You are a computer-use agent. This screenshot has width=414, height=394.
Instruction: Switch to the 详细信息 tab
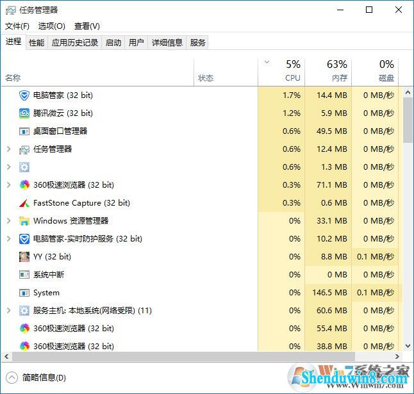coord(167,42)
